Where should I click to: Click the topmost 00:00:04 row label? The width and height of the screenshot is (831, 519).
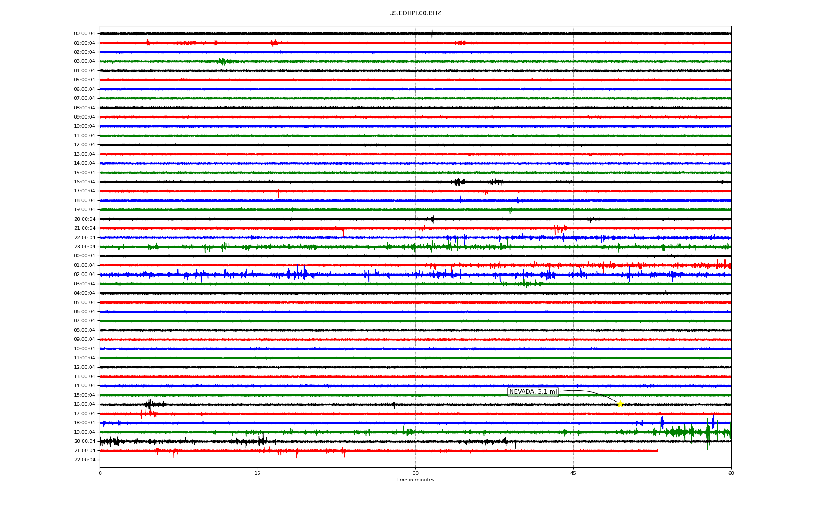[x=84, y=34]
